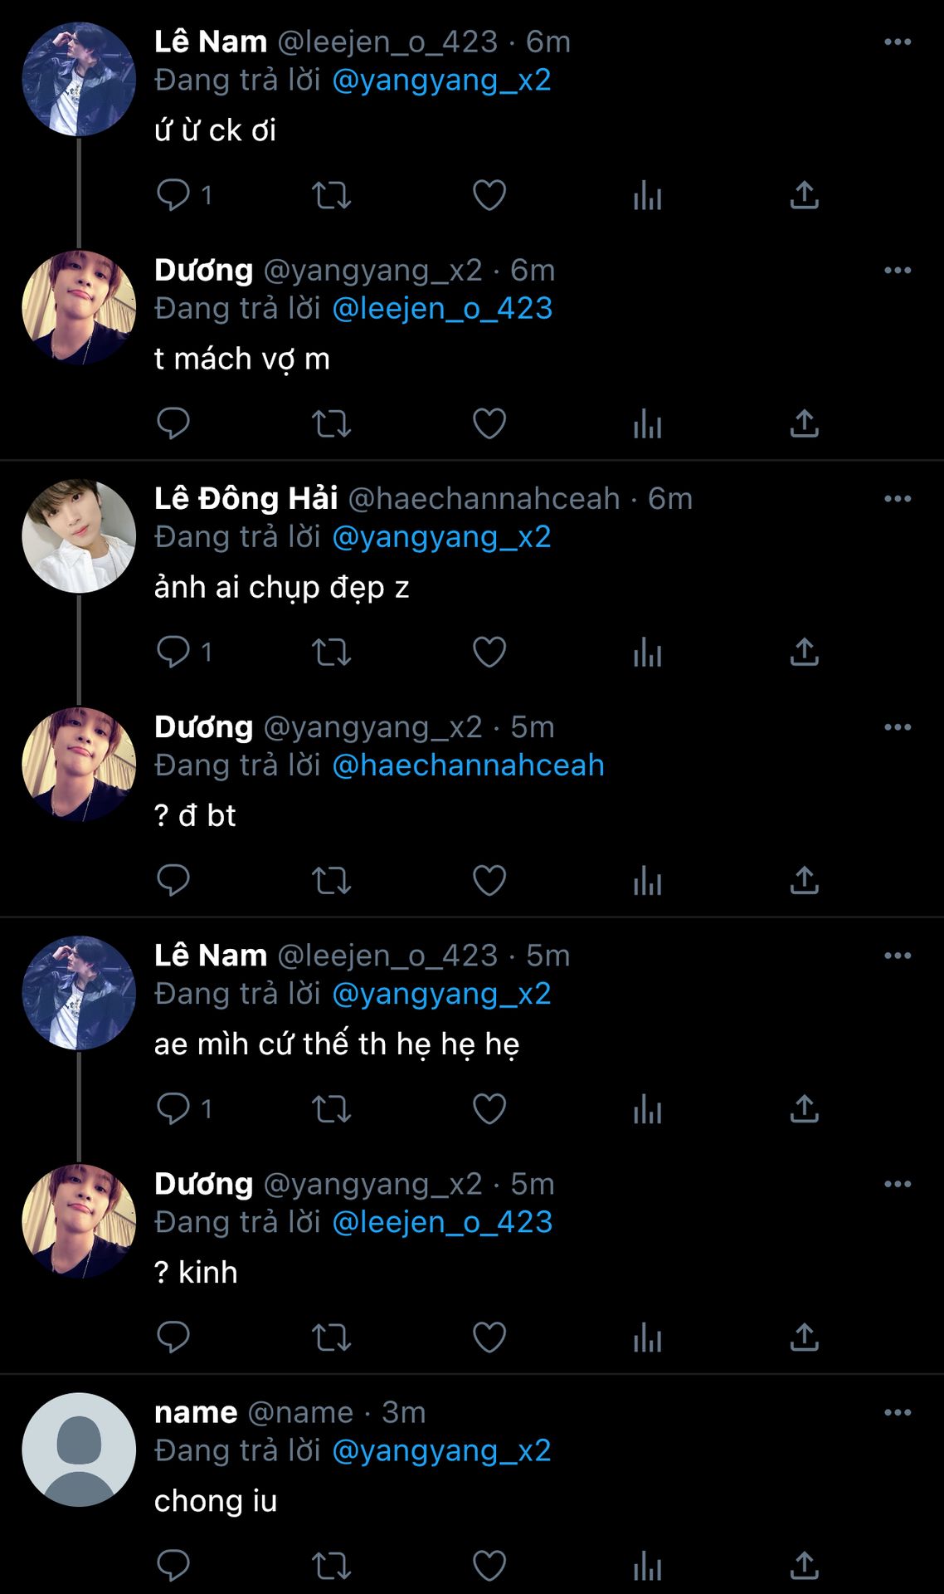944x1594 pixels.
Task: Open @leejen_o_423 mention in "? kinh" reply
Action: pos(442,1222)
